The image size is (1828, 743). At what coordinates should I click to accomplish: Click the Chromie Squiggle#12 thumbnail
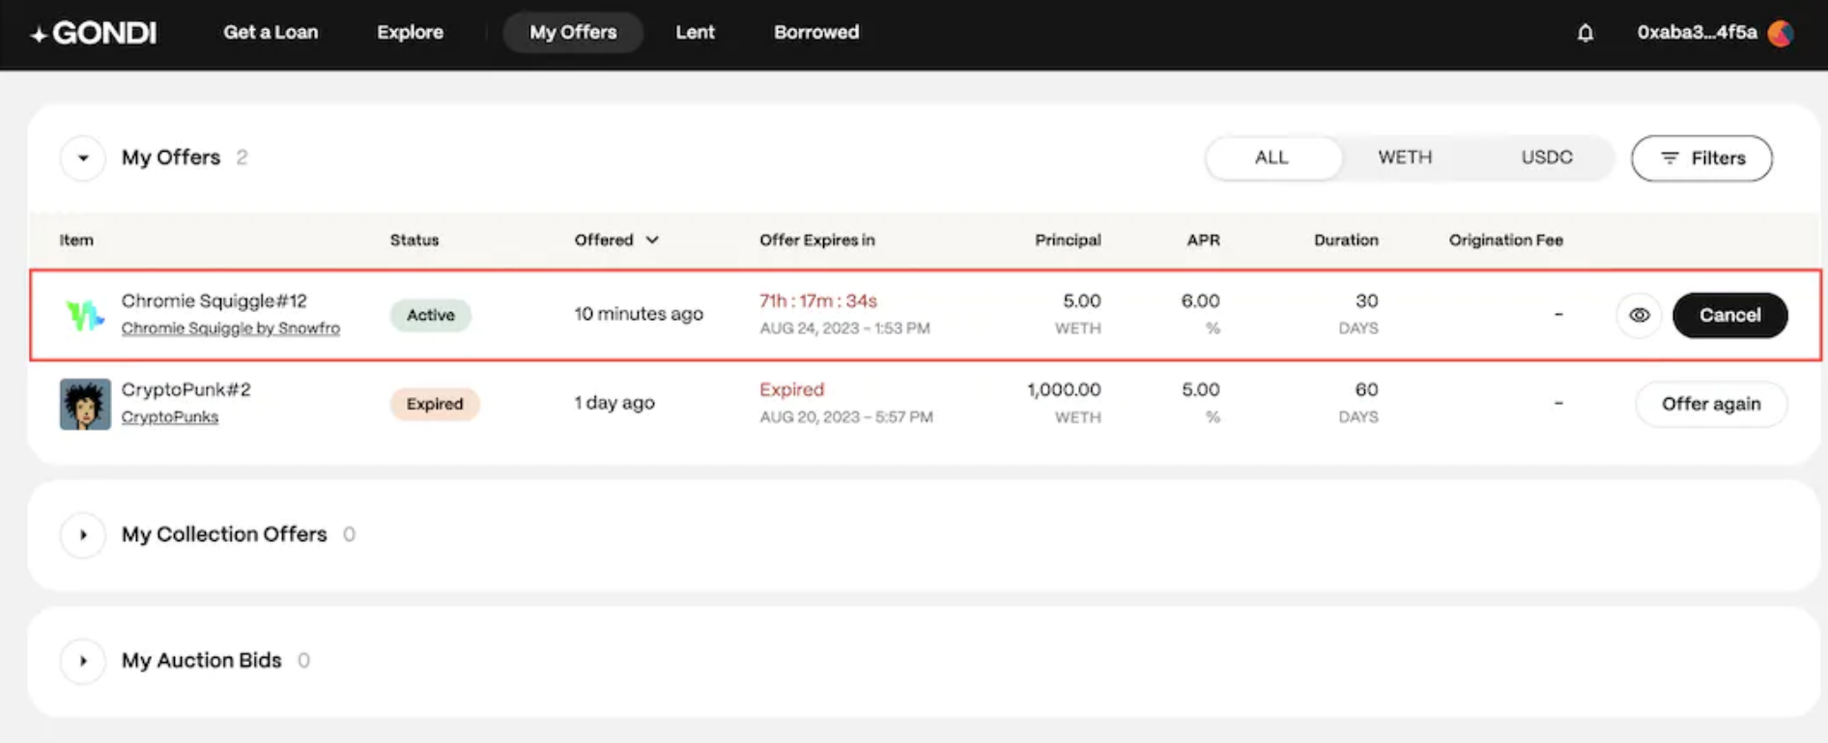[85, 315]
